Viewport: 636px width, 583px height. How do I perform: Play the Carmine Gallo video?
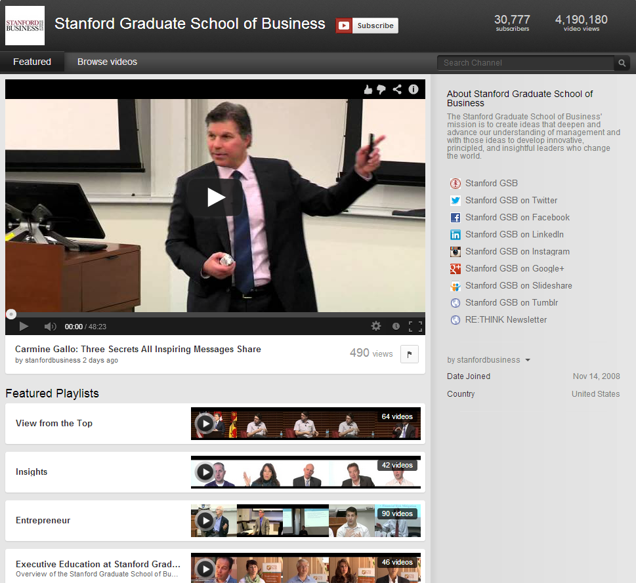click(x=215, y=197)
